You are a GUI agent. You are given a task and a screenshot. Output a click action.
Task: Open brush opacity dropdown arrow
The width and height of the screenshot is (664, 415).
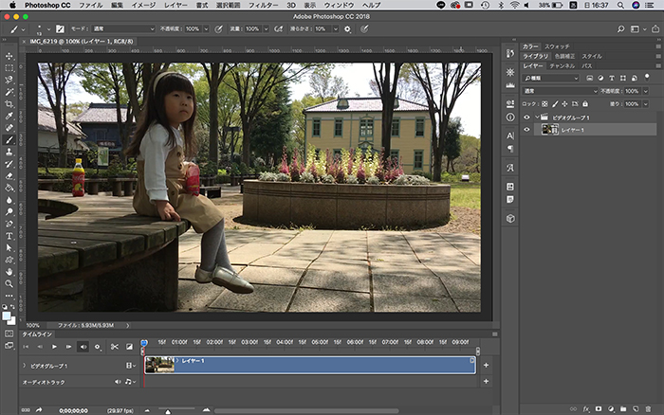(206, 29)
